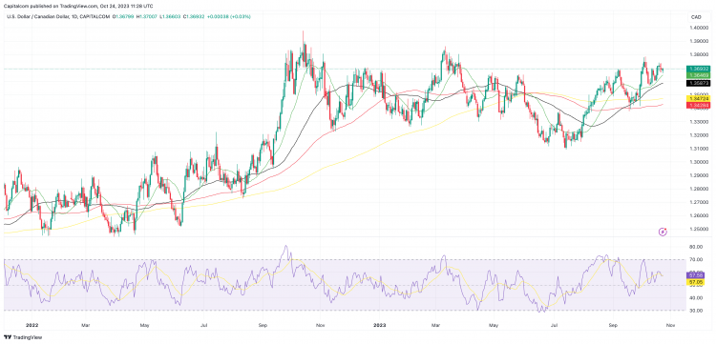This screenshot has width=716, height=344.
Task: Click the 80.00 RSI axis label
Action: (695, 247)
